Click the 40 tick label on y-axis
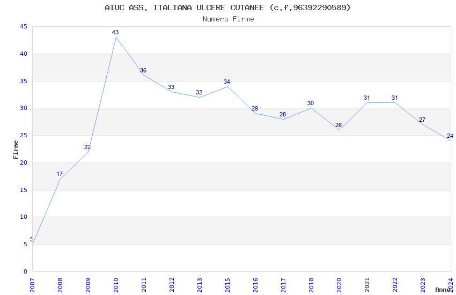The height and width of the screenshot is (295, 456). (x=24, y=54)
